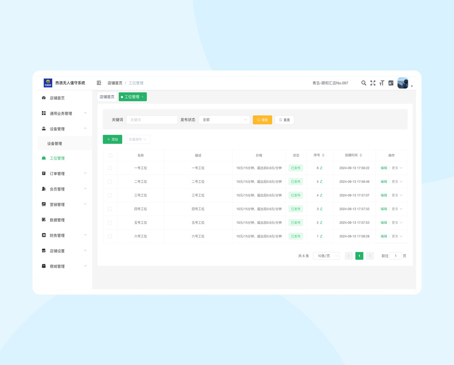
Task: Click the next page arrow
Action: (x=370, y=256)
